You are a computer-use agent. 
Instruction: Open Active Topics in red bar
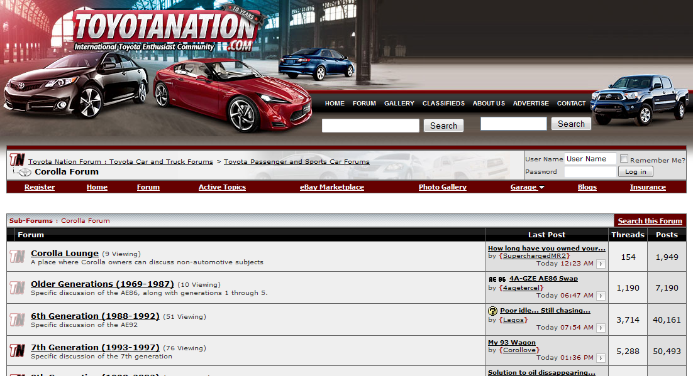pyautogui.click(x=222, y=187)
